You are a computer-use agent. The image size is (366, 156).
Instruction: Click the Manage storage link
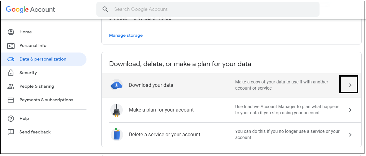[x=126, y=36]
